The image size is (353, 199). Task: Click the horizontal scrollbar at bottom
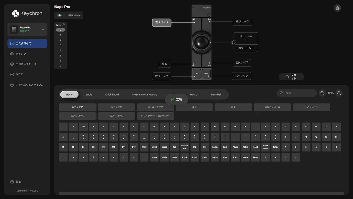[201, 193]
